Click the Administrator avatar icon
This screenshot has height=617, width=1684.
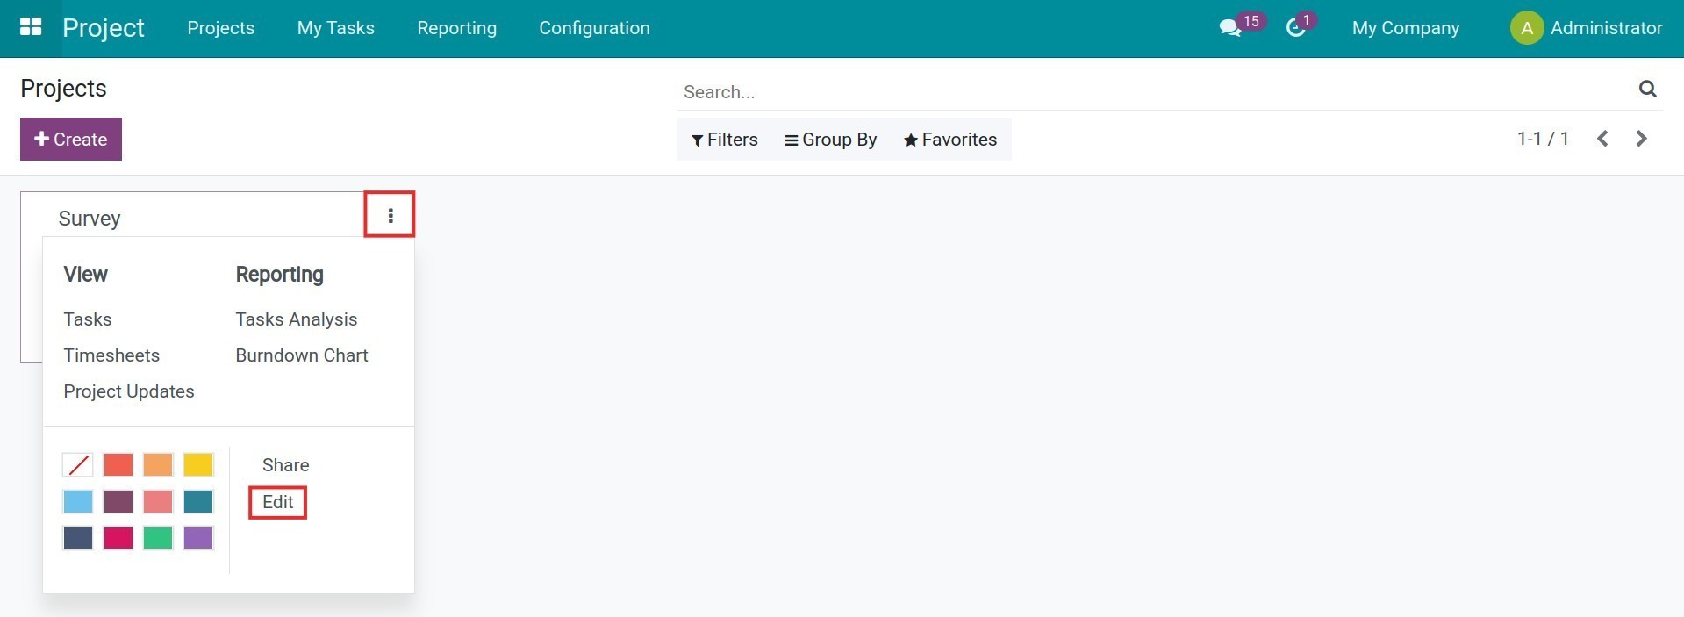[x=1526, y=28]
